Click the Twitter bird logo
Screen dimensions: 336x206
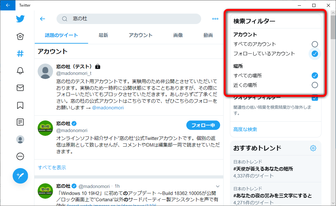20,19
